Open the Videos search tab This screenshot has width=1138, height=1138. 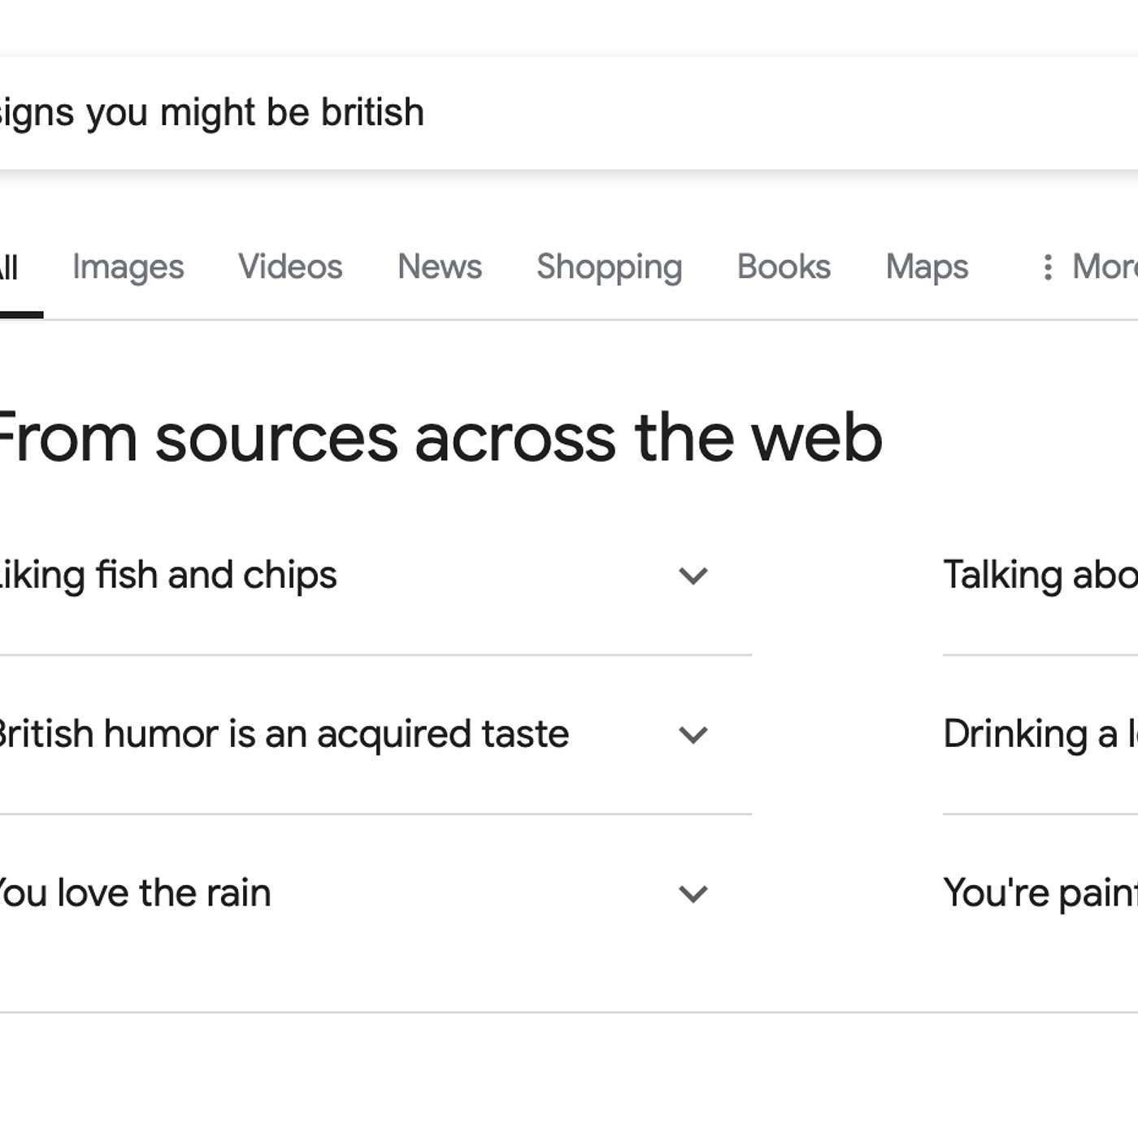tap(290, 267)
